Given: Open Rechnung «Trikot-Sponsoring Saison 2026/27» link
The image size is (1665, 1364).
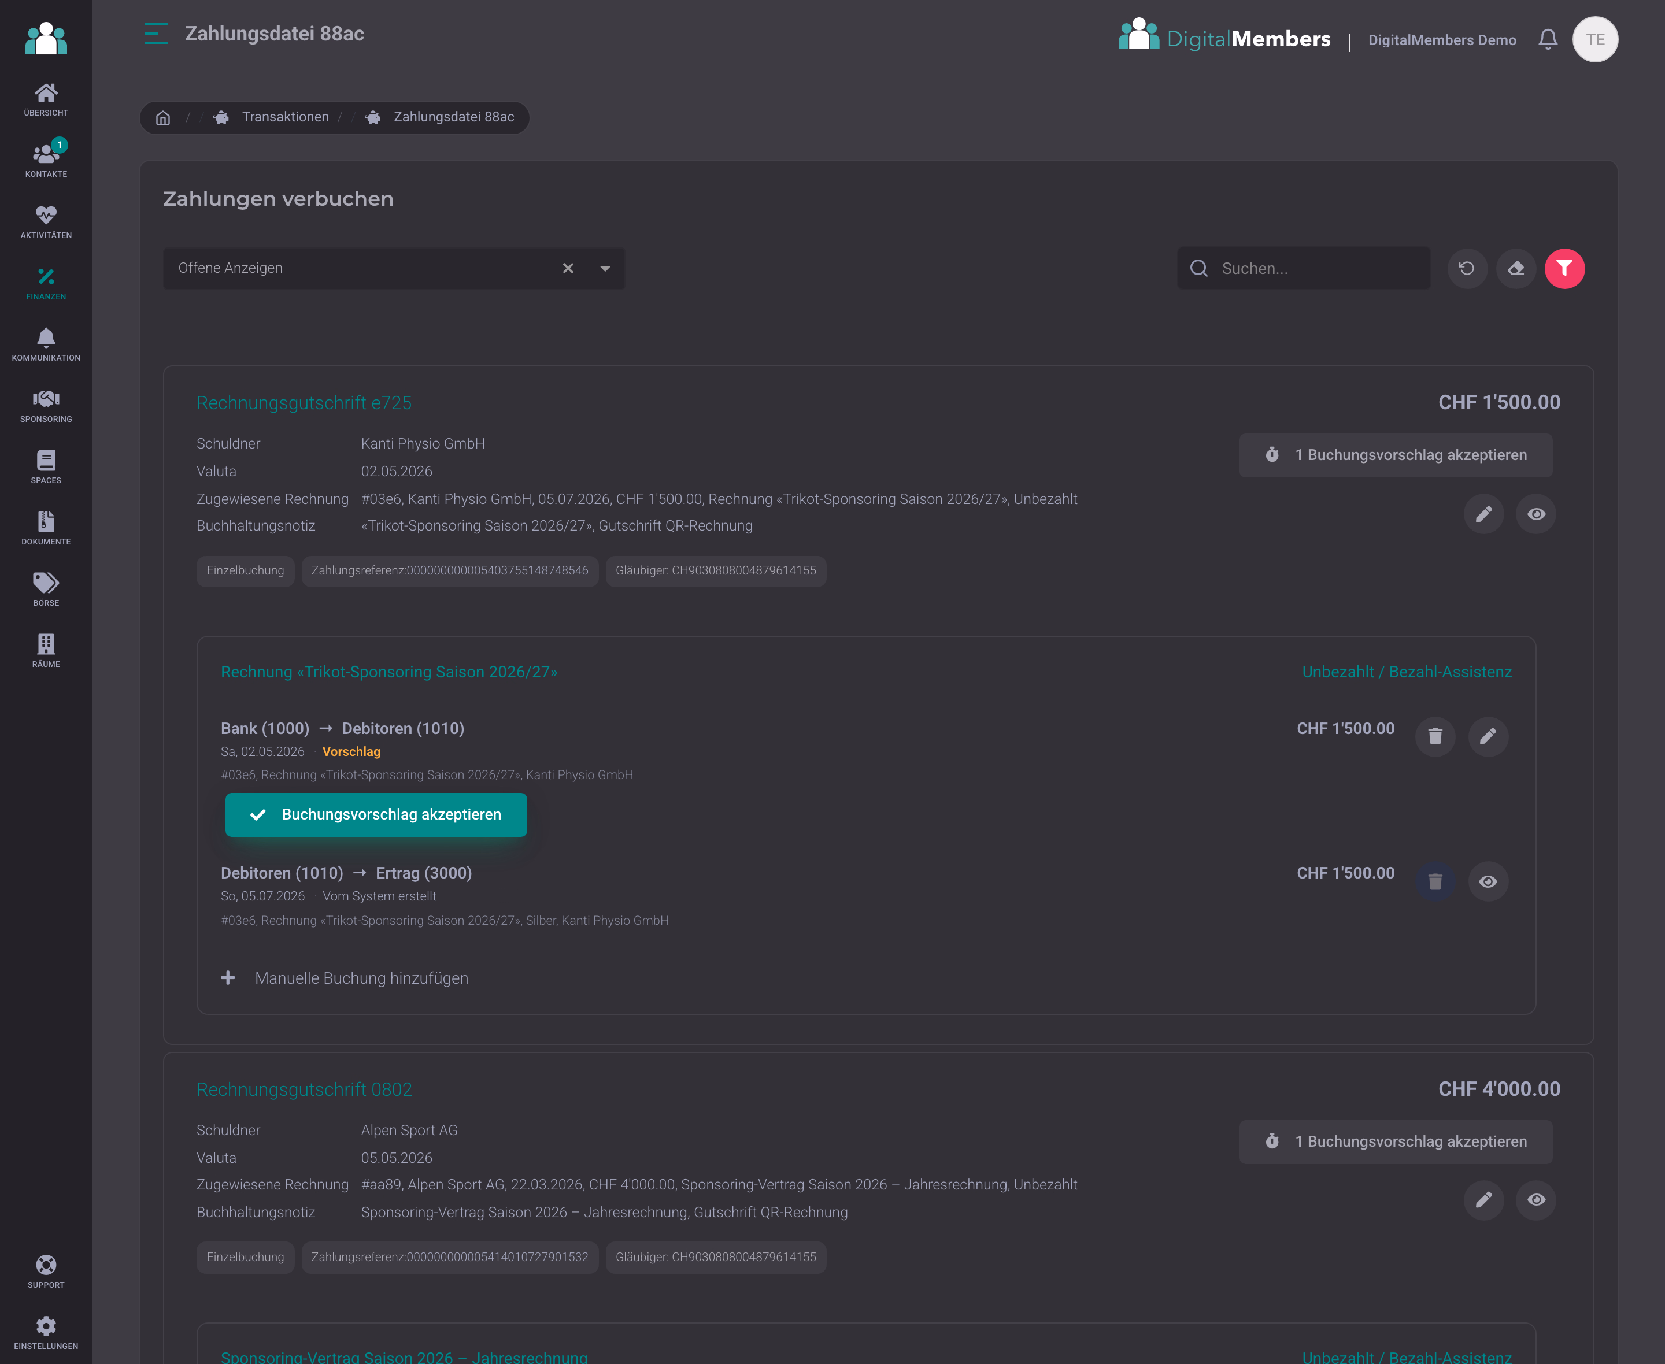Looking at the screenshot, I should pyautogui.click(x=389, y=672).
